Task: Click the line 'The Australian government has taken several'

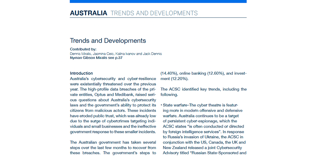Action: (113, 142)
